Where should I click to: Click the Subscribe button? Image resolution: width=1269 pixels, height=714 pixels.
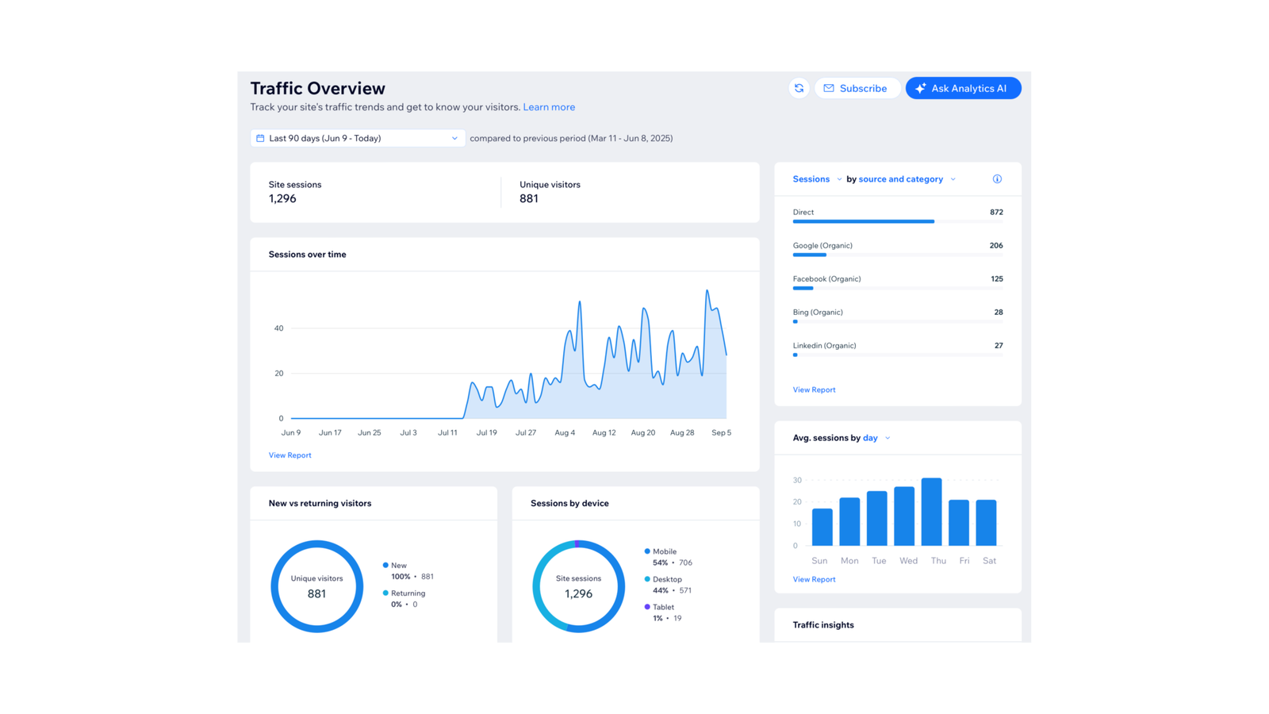(x=857, y=88)
